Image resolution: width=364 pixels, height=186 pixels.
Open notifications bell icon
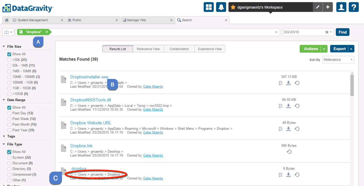(x=221, y=7)
